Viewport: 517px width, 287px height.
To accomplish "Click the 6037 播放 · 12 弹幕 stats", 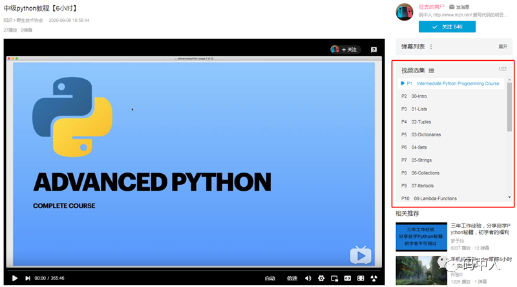I will click(x=470, y=248).
